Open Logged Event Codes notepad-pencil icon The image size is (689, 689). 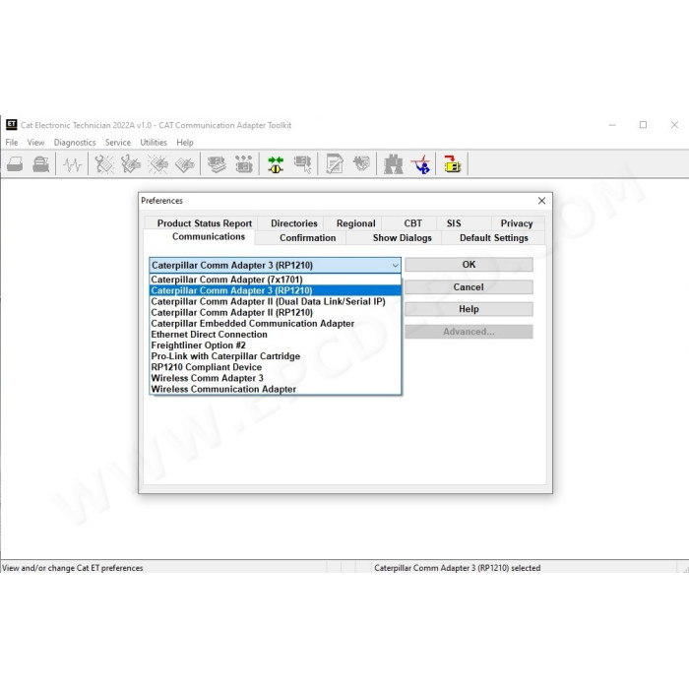(x=185, y=164)
